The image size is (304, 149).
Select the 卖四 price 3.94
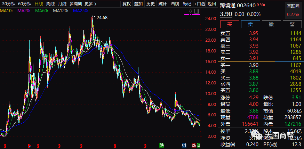tap(254, 40)
